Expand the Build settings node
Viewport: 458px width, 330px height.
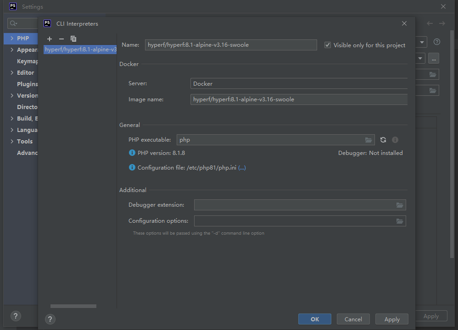click(12, 118)
